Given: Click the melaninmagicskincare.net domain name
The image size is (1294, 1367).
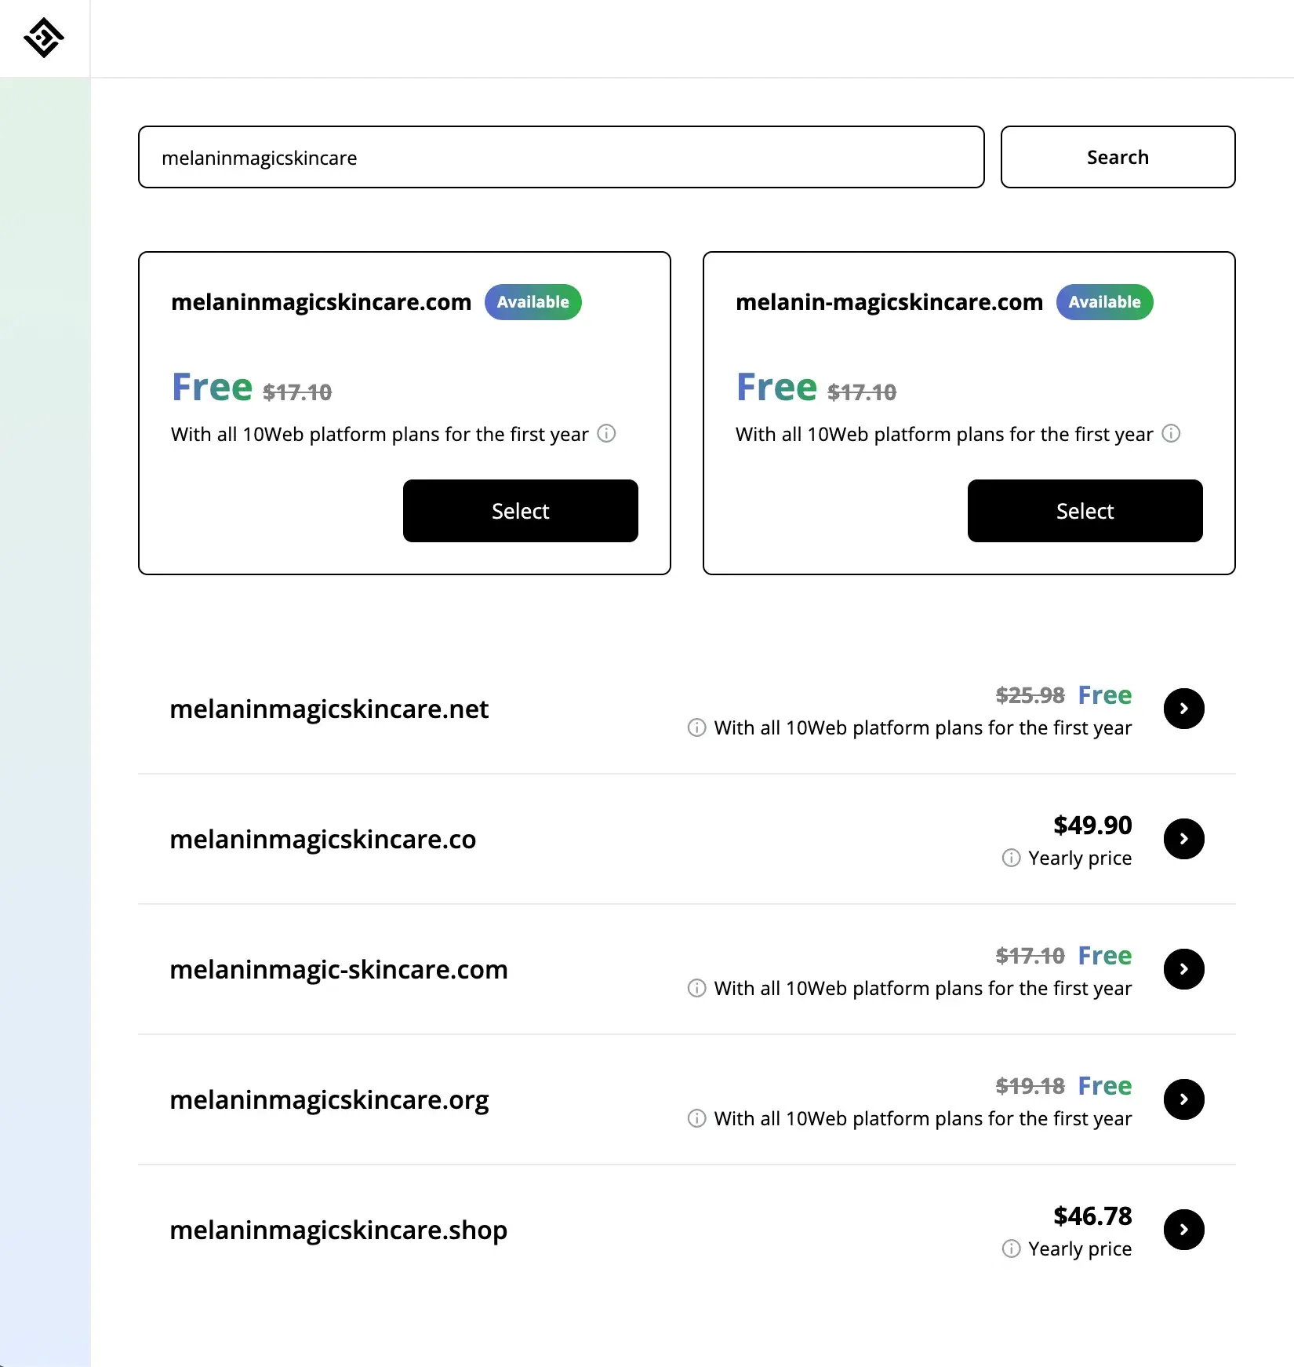Looking at the screenshot, I should coord(329,709).
